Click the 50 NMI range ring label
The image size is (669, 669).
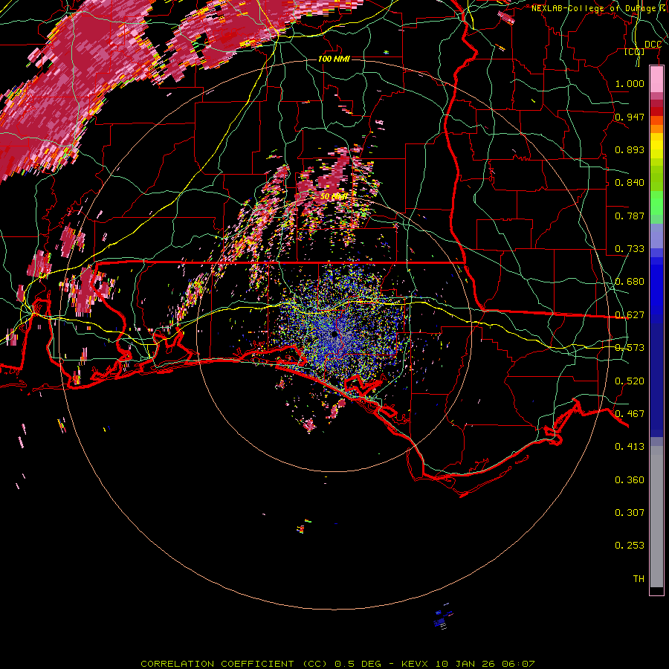(334, 197)
